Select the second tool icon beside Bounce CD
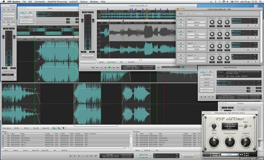The width and height of the screenshot is (264, 160). click(x=59, y=128)
